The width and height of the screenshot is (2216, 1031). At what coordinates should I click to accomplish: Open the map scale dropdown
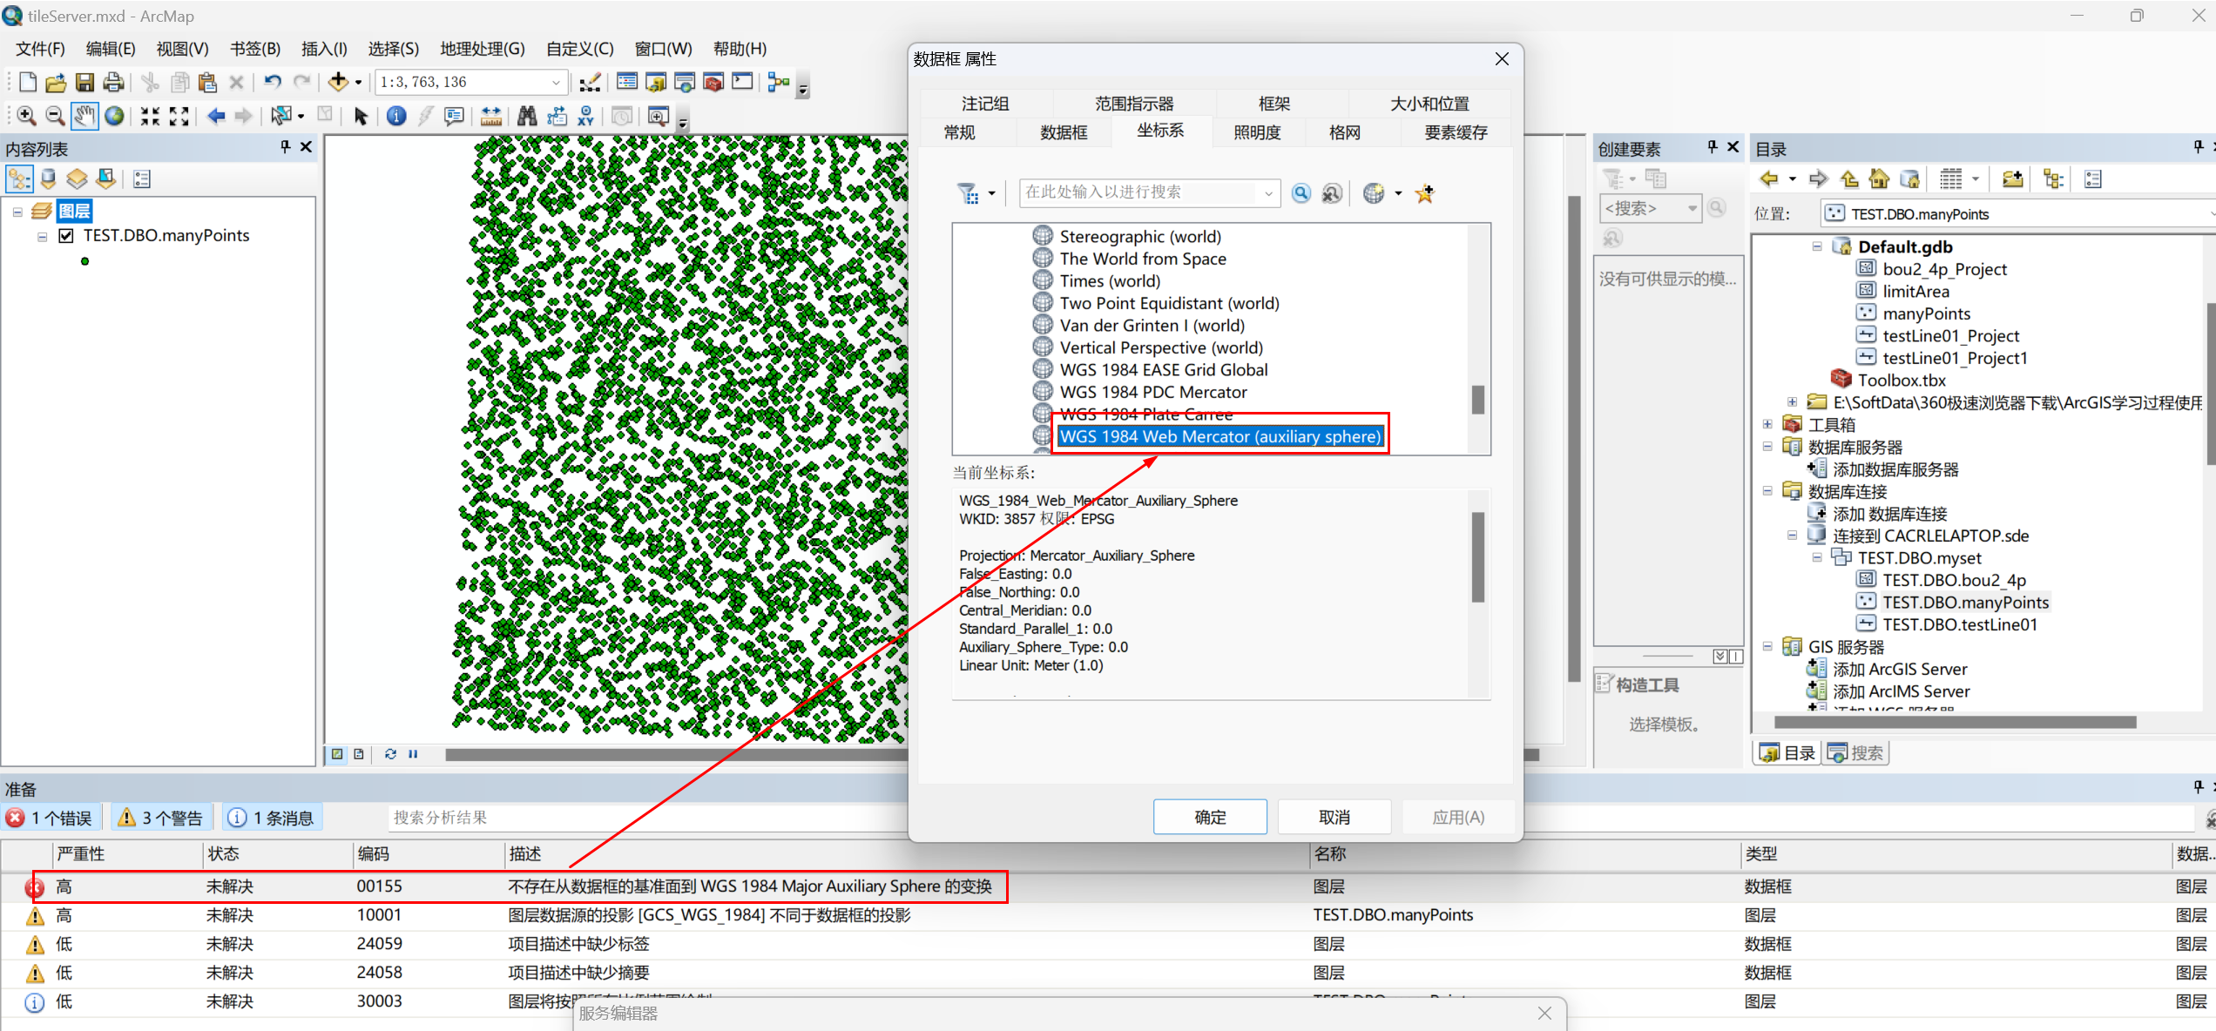point(555,81)
